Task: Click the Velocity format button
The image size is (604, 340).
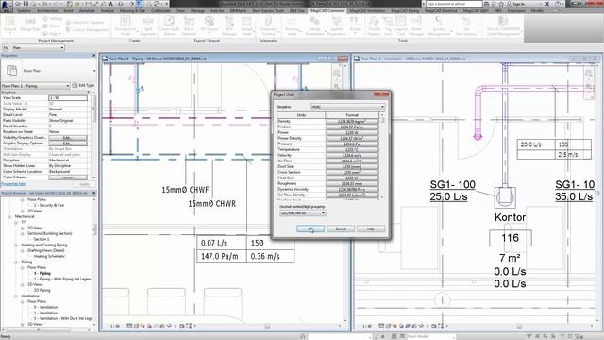Action: point(352,155)
